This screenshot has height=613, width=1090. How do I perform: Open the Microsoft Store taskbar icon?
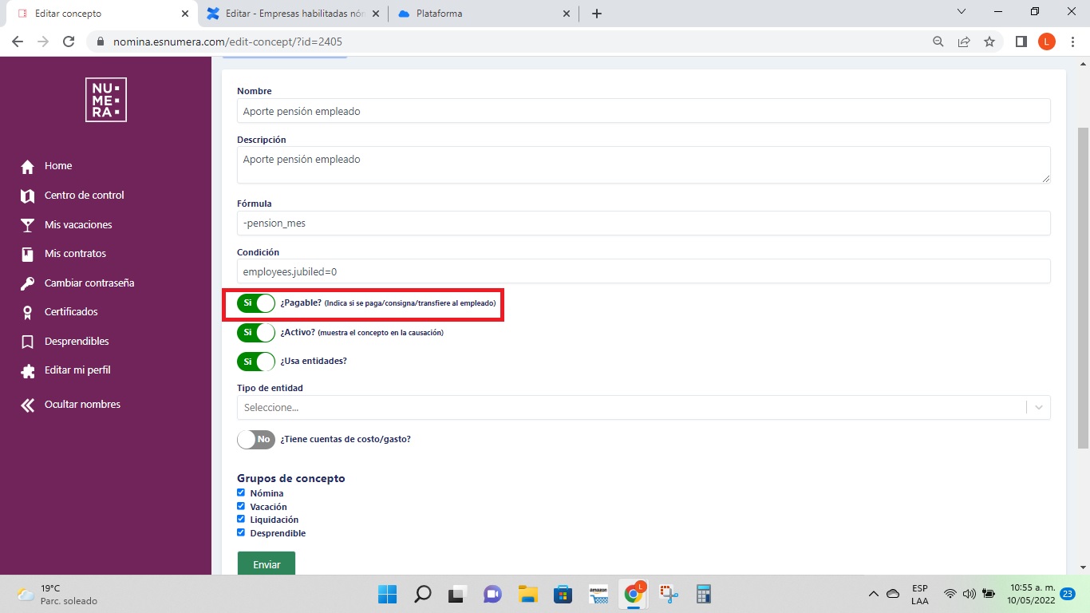click(x=563, y=594)
